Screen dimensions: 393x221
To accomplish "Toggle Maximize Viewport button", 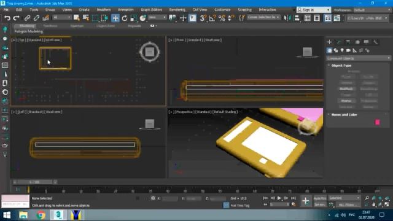I will click(387, 204).
